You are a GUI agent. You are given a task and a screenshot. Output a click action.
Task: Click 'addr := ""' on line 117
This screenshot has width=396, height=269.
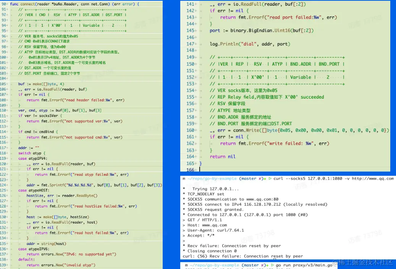point(29,147)
